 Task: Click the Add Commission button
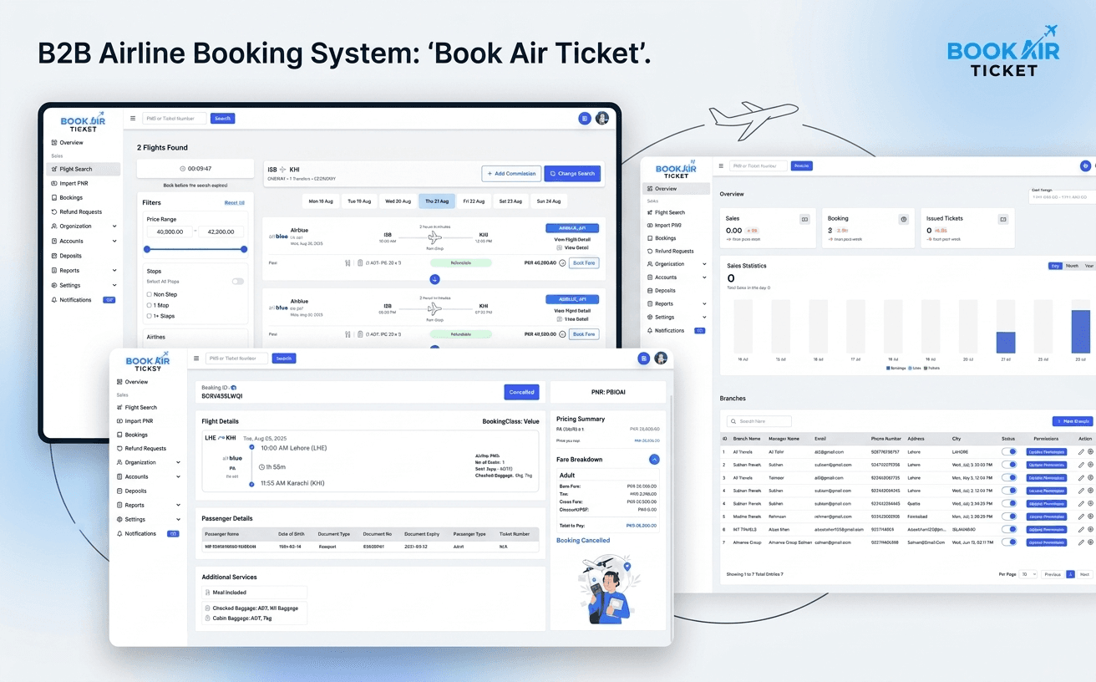point(511,174)
